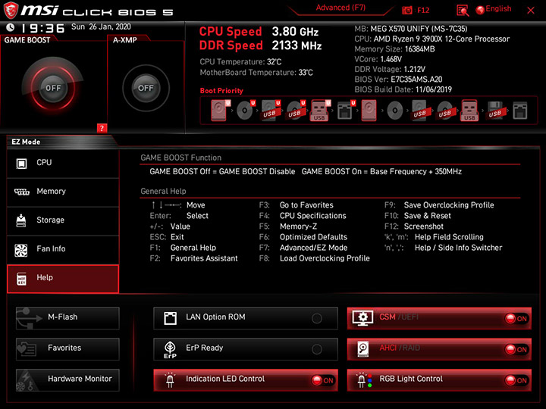This screenshot has height=409, width=546.
Task: Click the UEFI hard disk boot device icon
Action: [220, 111]
